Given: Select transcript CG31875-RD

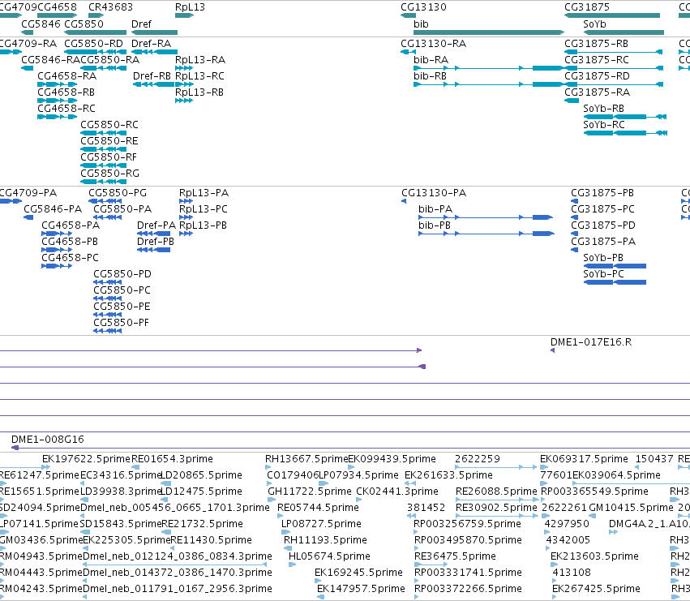Looking at the screenshot, I should pyautogui.click(x=597, y=75).
